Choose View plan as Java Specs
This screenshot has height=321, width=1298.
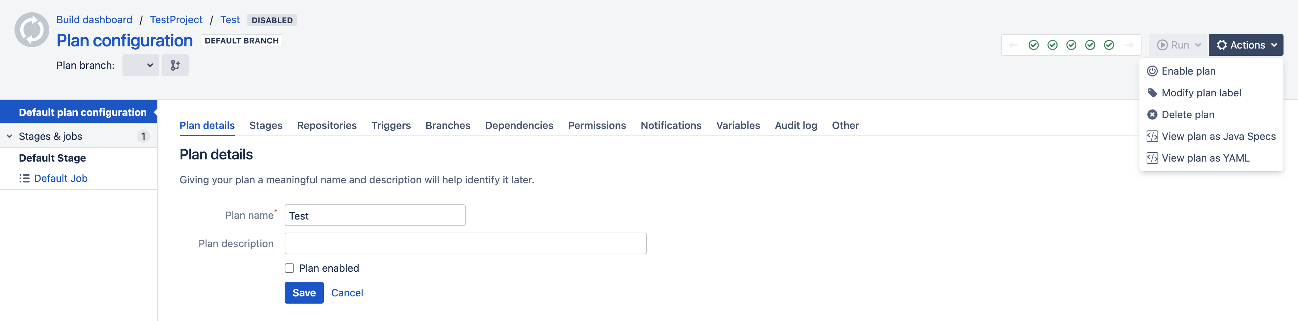pos(1218,137)
